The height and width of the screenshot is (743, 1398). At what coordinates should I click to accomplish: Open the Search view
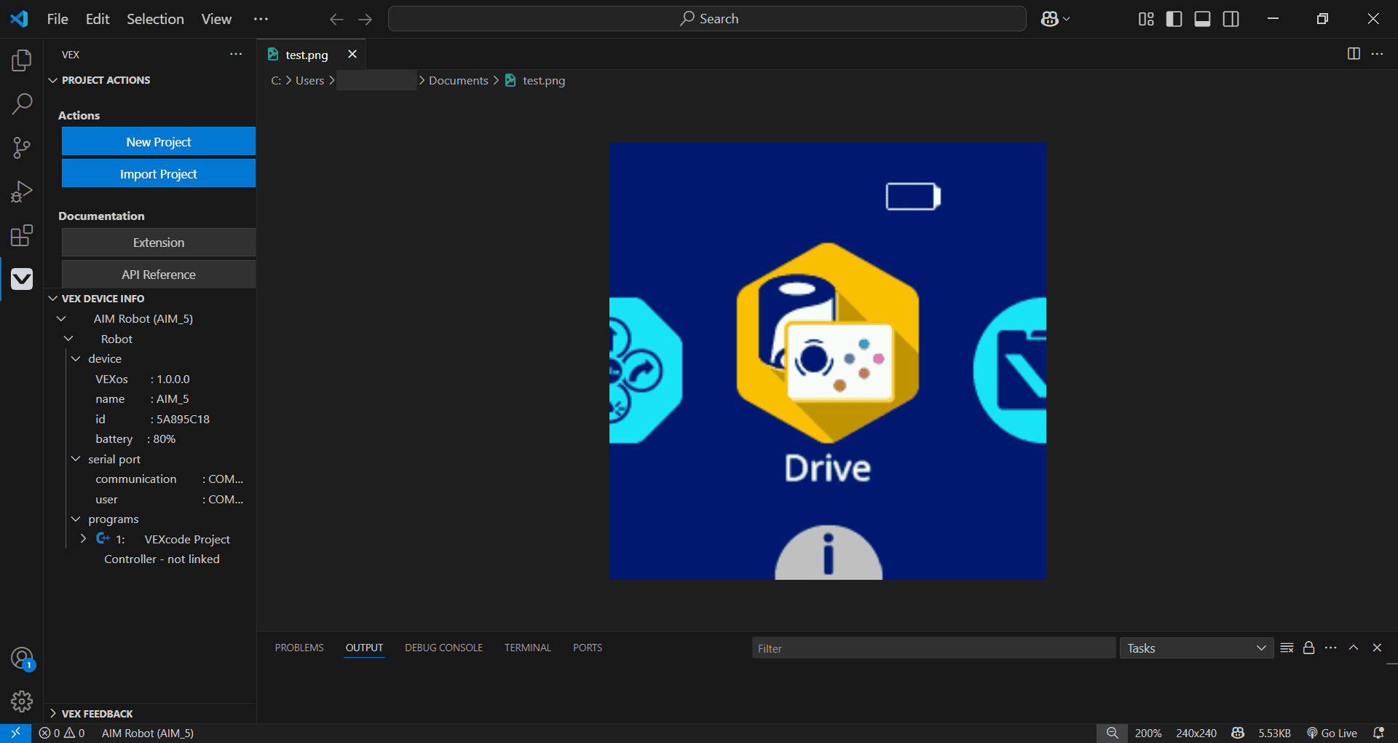[x=21, y=104]
